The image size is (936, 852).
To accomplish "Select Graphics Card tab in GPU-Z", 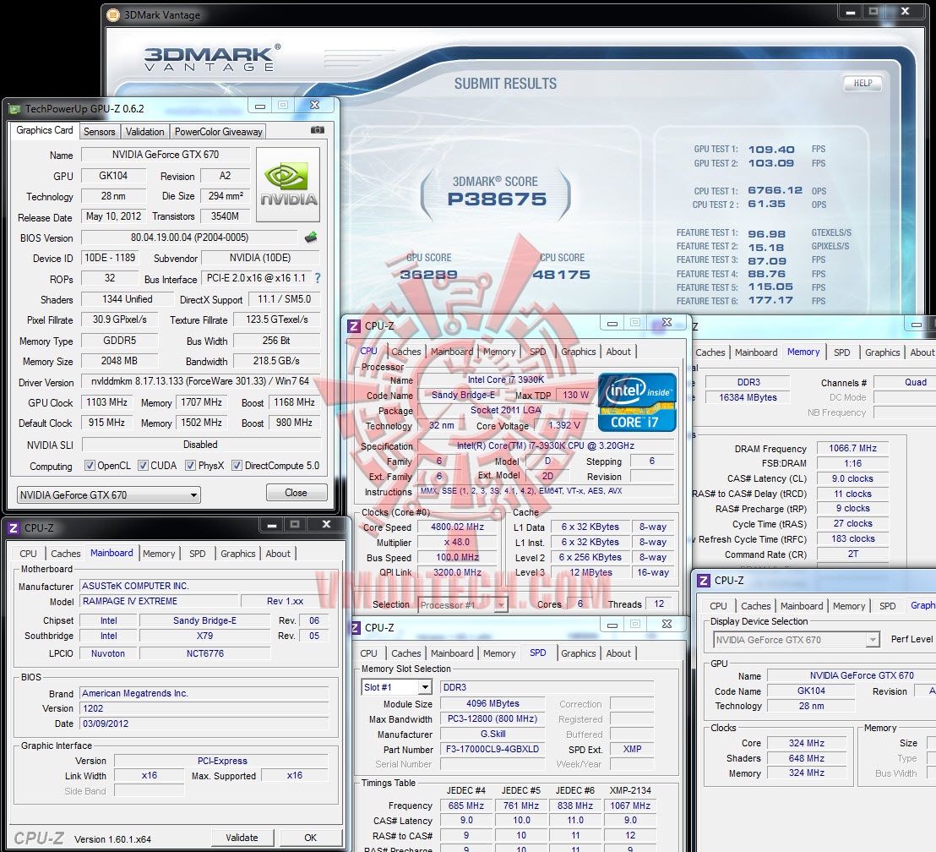I will pyautogui.click(x=45, y=130).
